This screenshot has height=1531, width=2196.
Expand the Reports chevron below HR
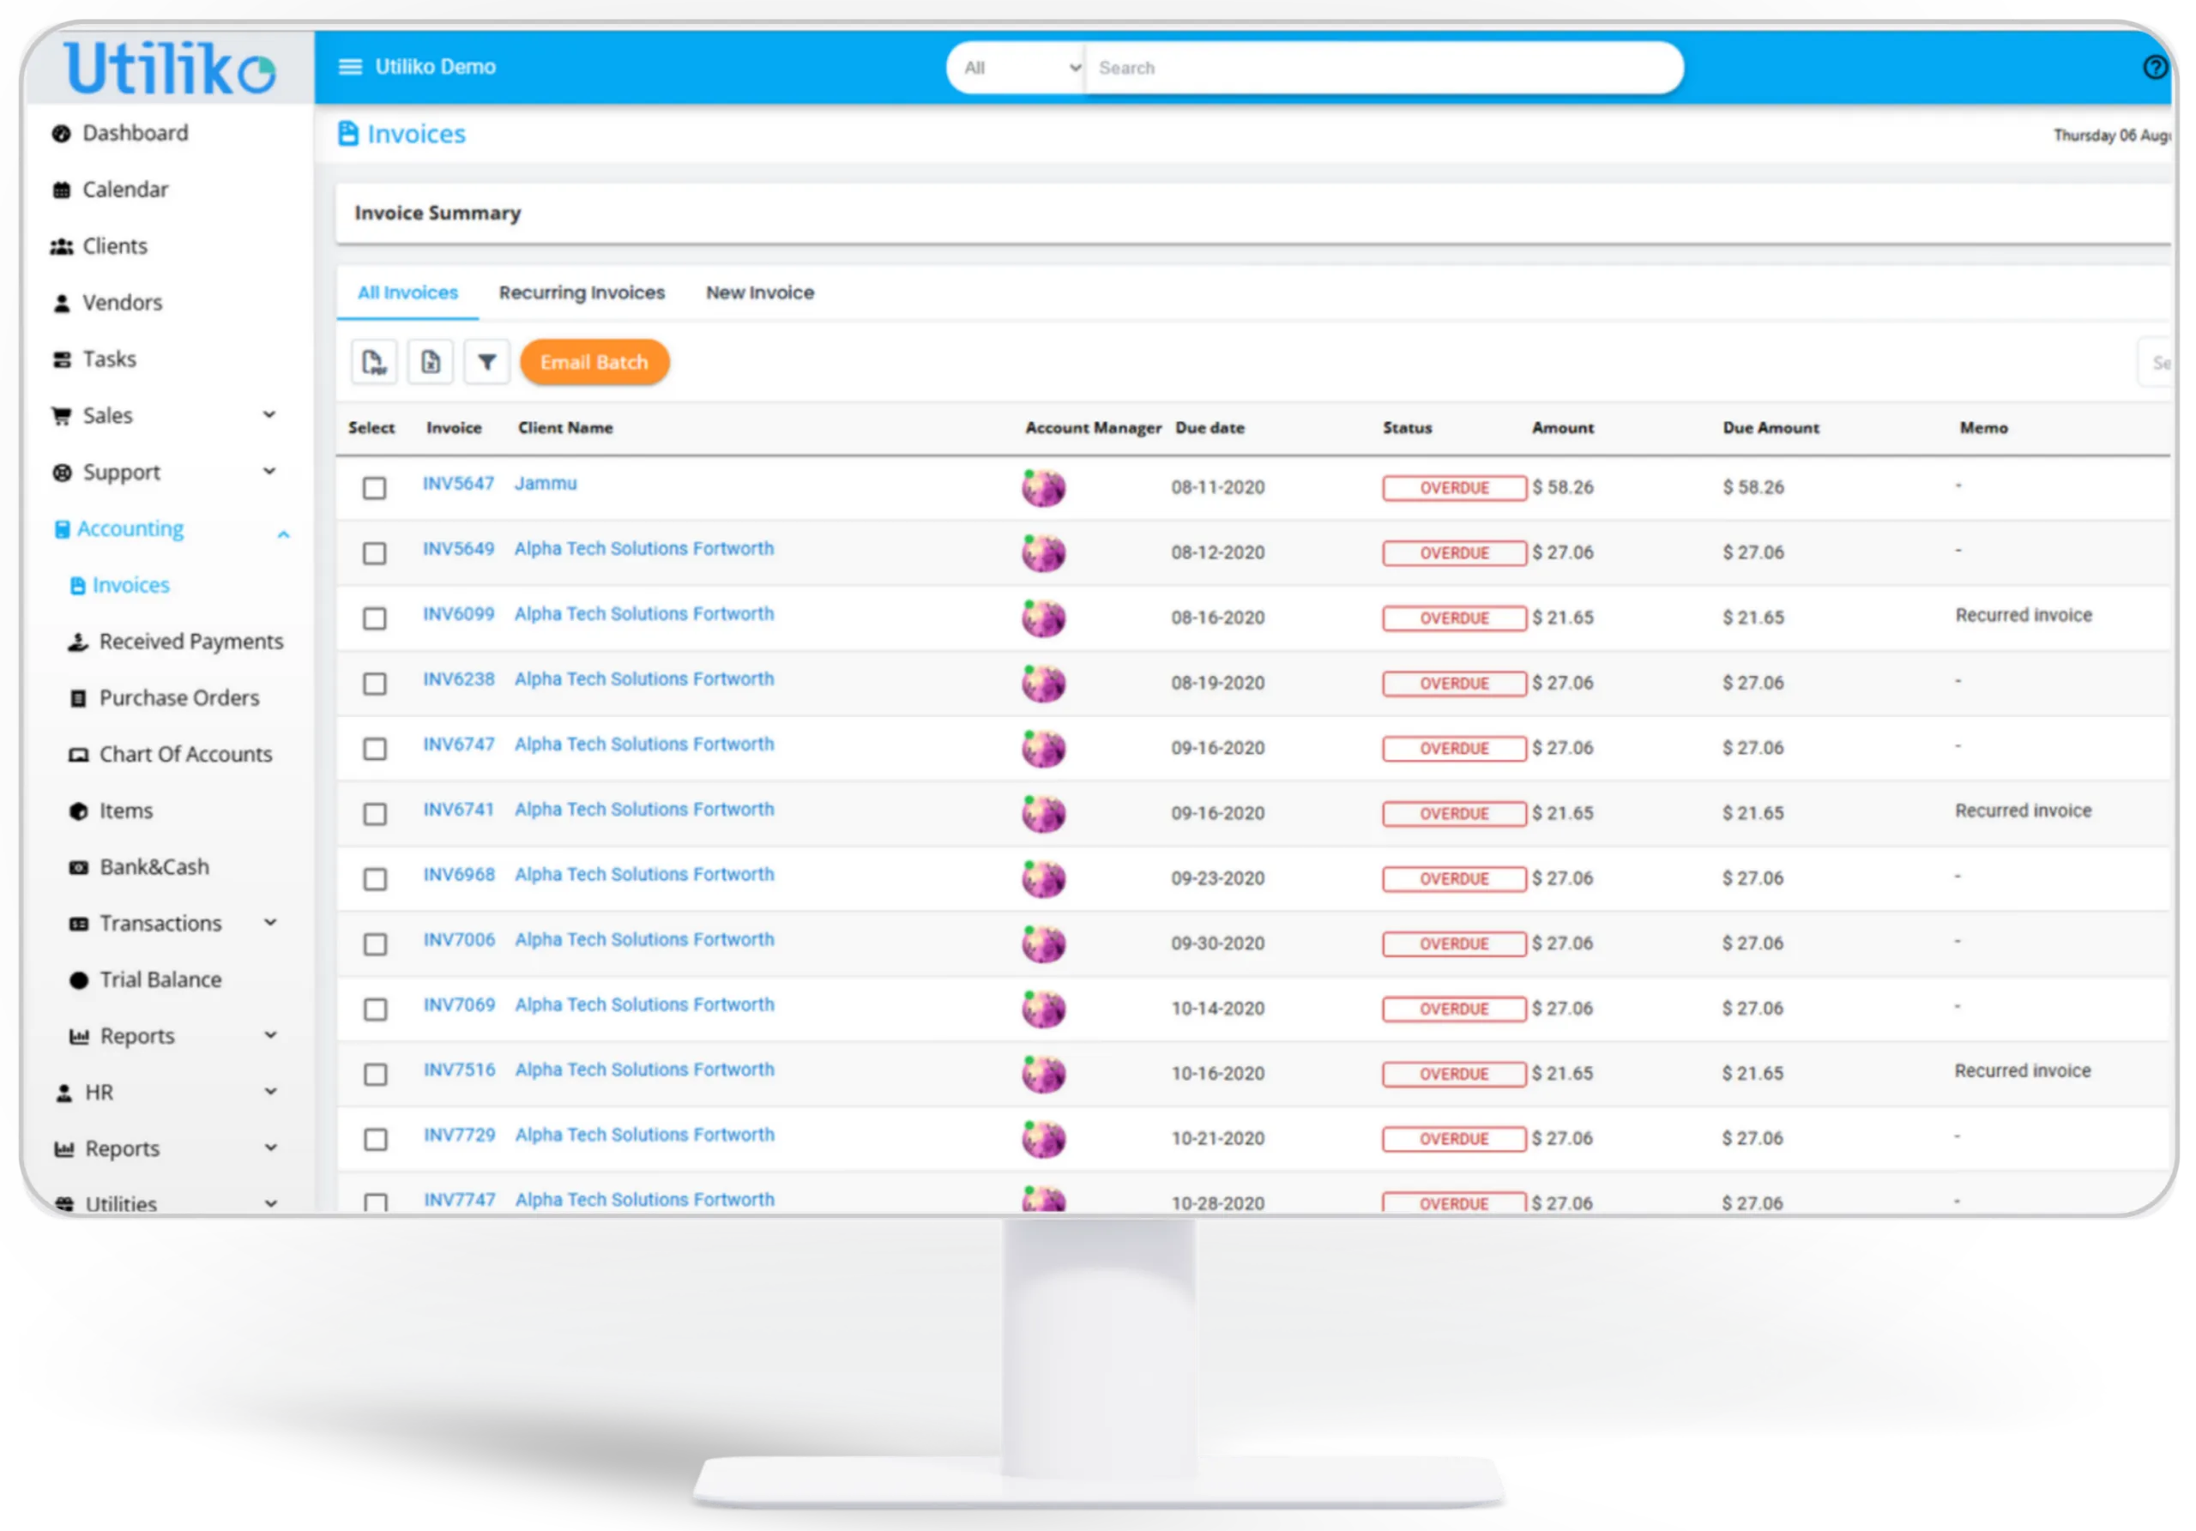pos(271,1148)
